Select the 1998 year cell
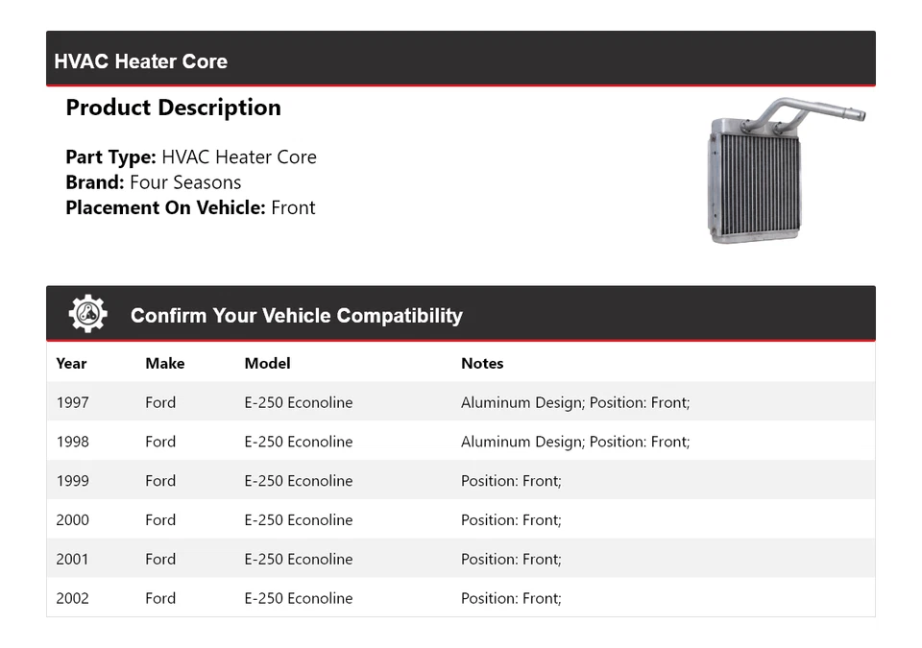This screenshot has height=648, width=922. tap(73, 443)
